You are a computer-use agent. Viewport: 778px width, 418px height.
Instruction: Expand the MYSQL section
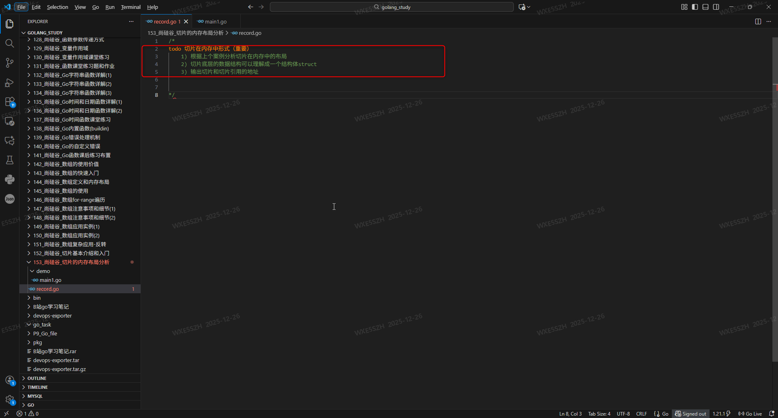pyautogui.click(x=80, y=396)
